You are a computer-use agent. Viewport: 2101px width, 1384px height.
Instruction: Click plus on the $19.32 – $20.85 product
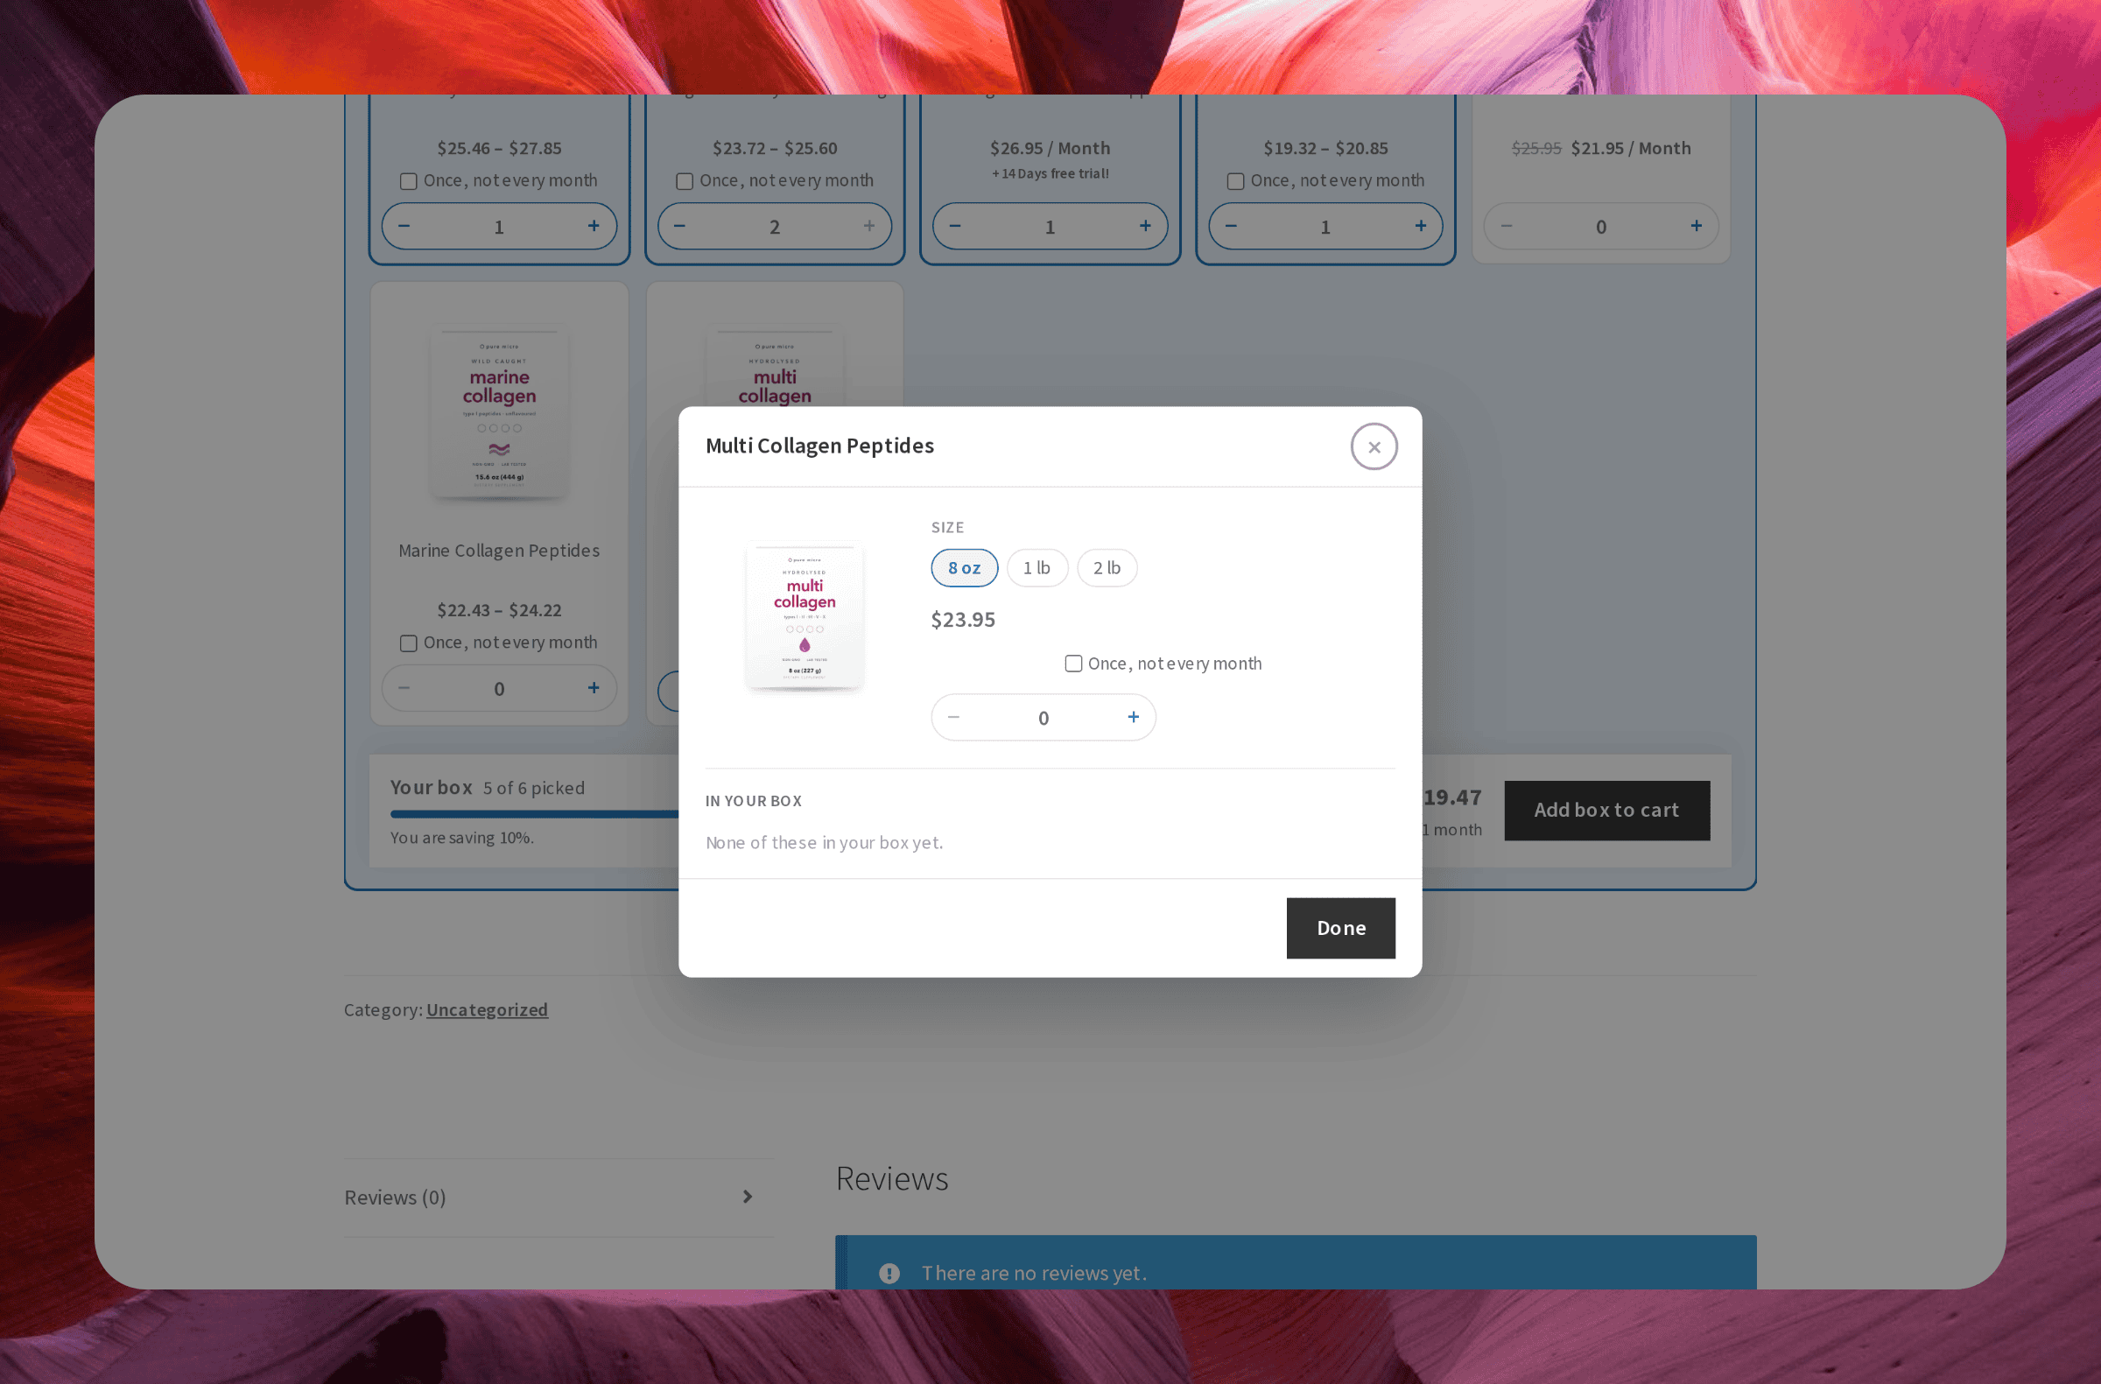click(1421, 226)
